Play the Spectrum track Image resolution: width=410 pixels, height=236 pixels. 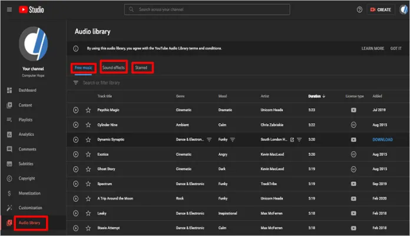pos(76,184)
